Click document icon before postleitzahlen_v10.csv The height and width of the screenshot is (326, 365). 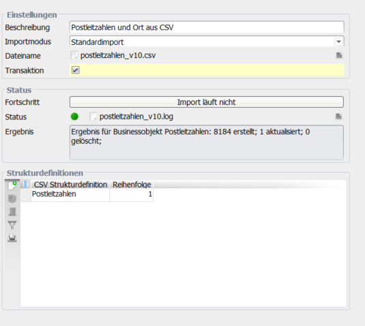pos(74,55)
